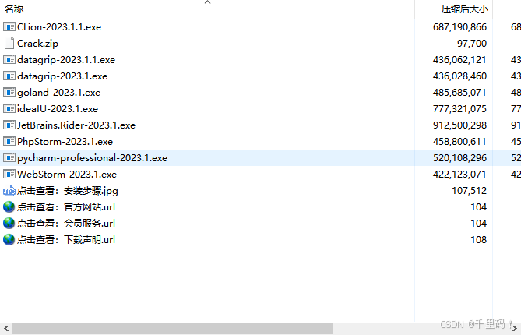Select file name PhpStorm-2023.1.exe

65,142
